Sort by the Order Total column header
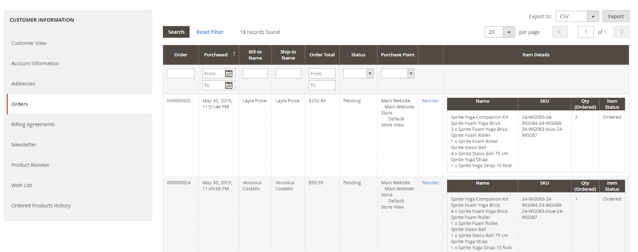 [322, 55]
